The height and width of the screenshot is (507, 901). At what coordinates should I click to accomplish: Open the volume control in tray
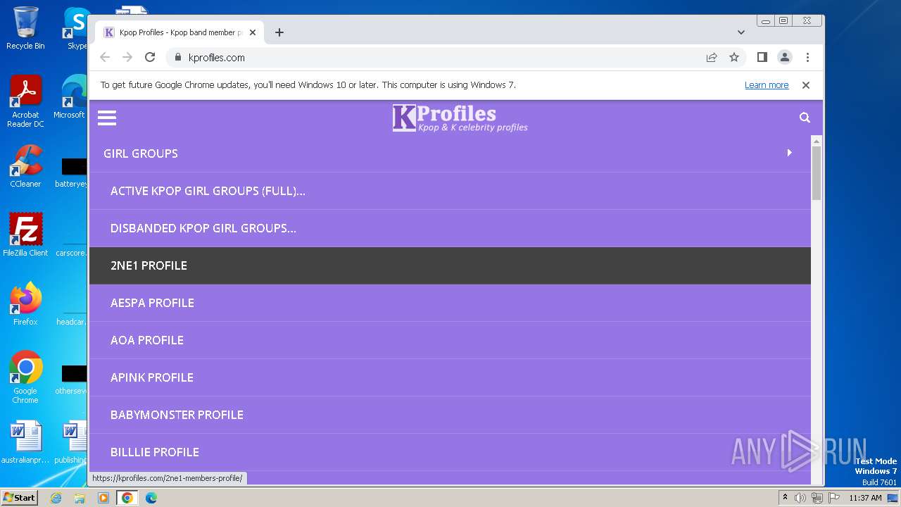click(x=800, y=498)
